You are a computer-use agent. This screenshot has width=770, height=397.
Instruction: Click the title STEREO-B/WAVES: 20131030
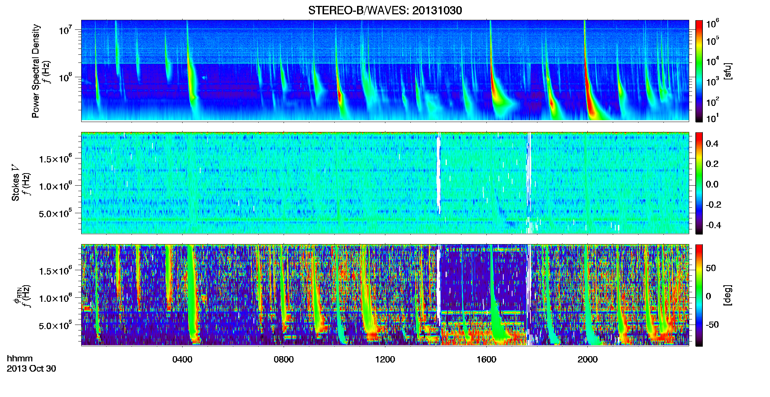click(385, 10)
